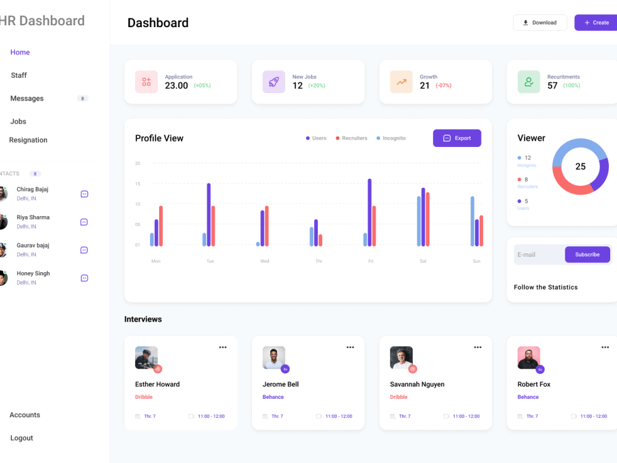Click time icon on Savannah Nguyen card

pyautogui.click(x=446, y=417)
